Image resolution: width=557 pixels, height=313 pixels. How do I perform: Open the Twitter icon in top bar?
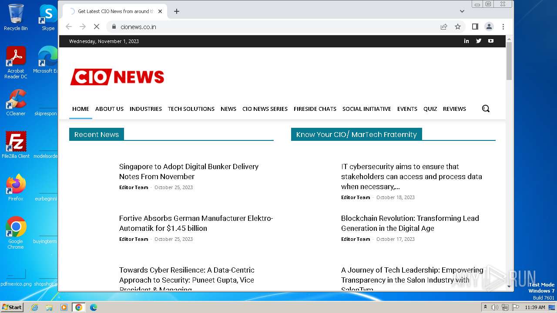click(x=479, y=41)
